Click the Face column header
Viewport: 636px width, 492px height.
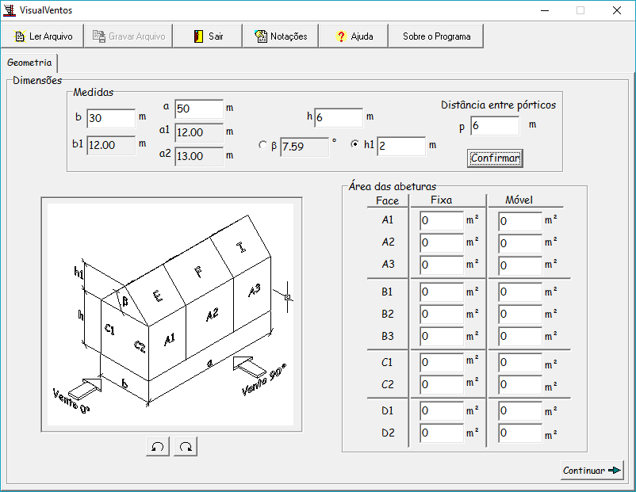click(387, 201)
